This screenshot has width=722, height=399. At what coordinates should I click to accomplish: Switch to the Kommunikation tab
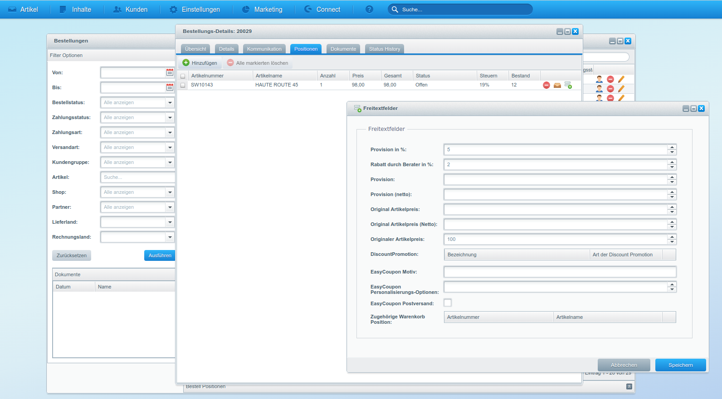264,49
